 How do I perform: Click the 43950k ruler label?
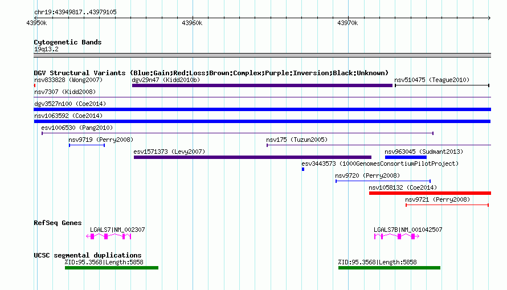[36, 23]
